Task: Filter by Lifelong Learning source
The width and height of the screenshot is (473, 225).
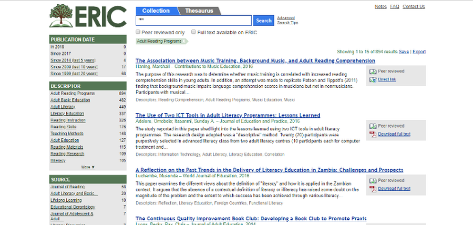Action: click(x=66, y=200)
